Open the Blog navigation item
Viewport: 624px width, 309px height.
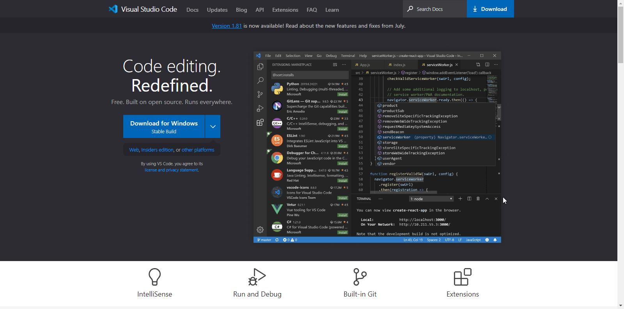pos(241,10)
